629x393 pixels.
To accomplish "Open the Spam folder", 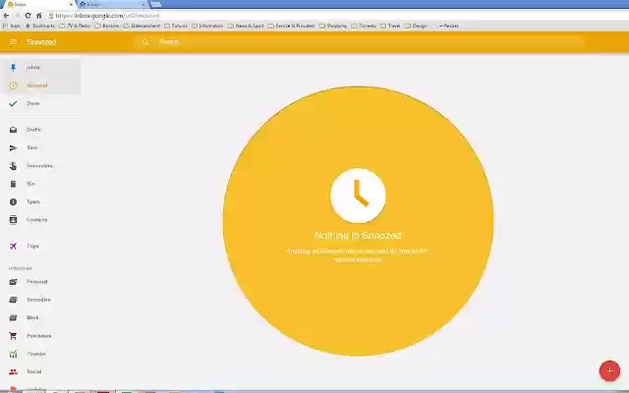I will (x=41, y=201).
